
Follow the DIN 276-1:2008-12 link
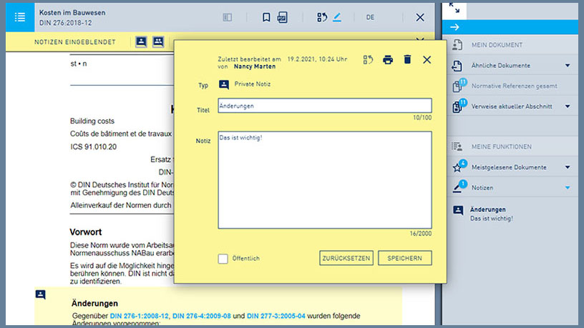(139, 316)
